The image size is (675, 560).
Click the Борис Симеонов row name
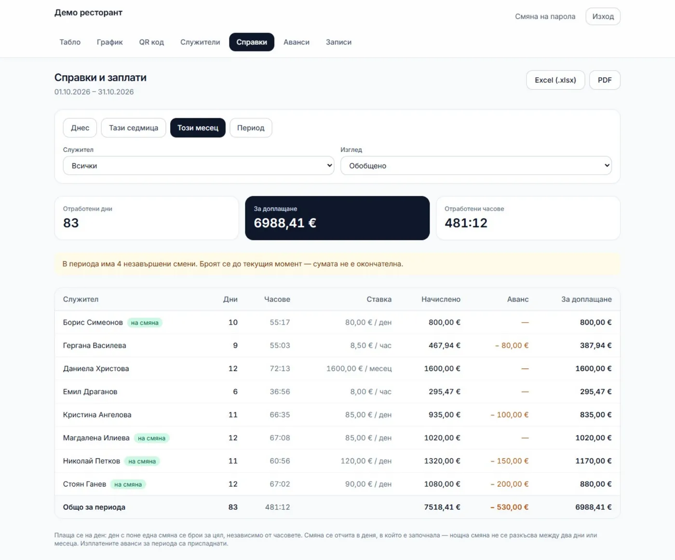[x=93, y=322]
